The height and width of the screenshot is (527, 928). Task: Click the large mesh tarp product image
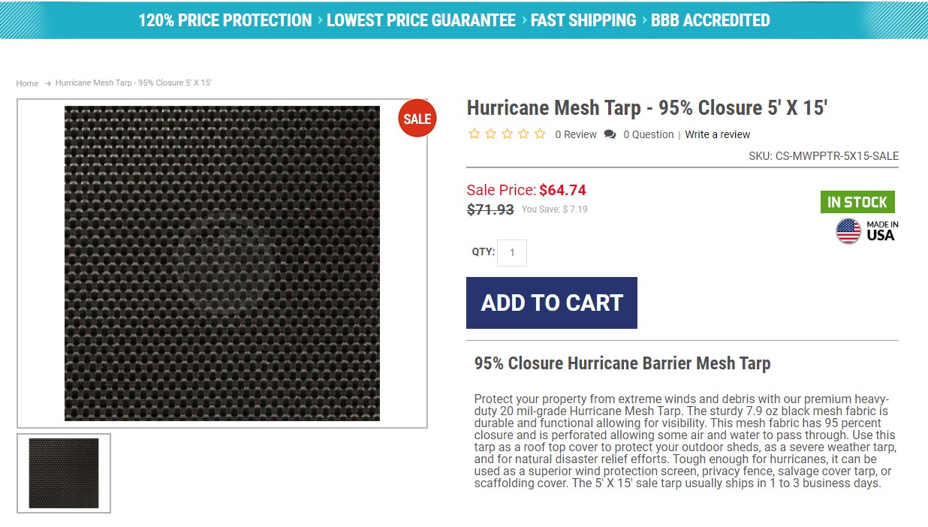pos(222,263)
